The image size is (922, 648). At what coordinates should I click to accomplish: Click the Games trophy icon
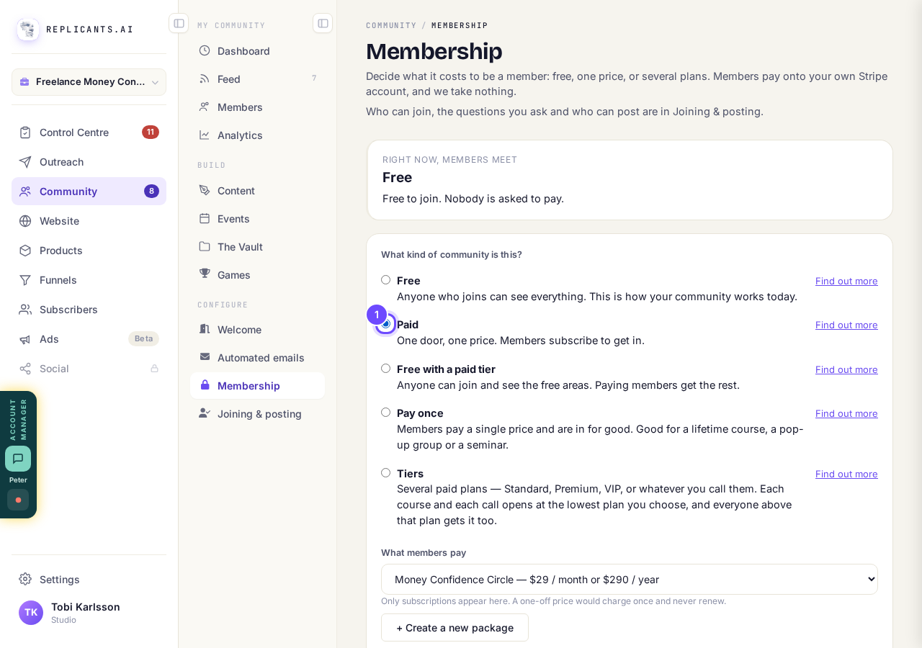pyautogui.click(x=205, y=274)
